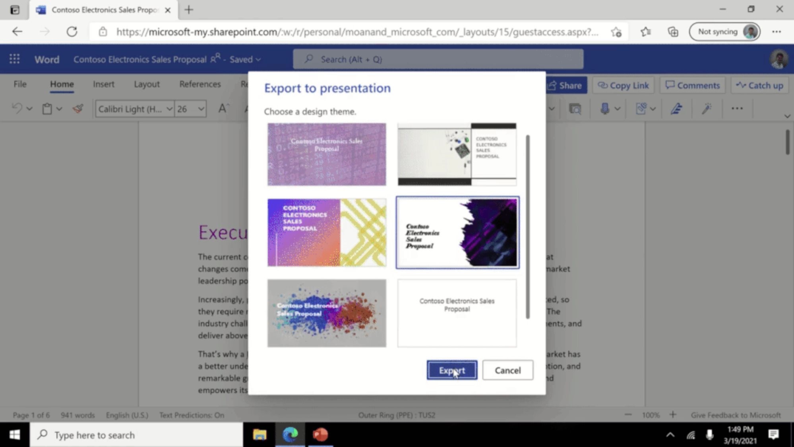Click the theme list scrollbar
Image resolution: width=794 pixels, height=447 pixels.
click(528, 227)
